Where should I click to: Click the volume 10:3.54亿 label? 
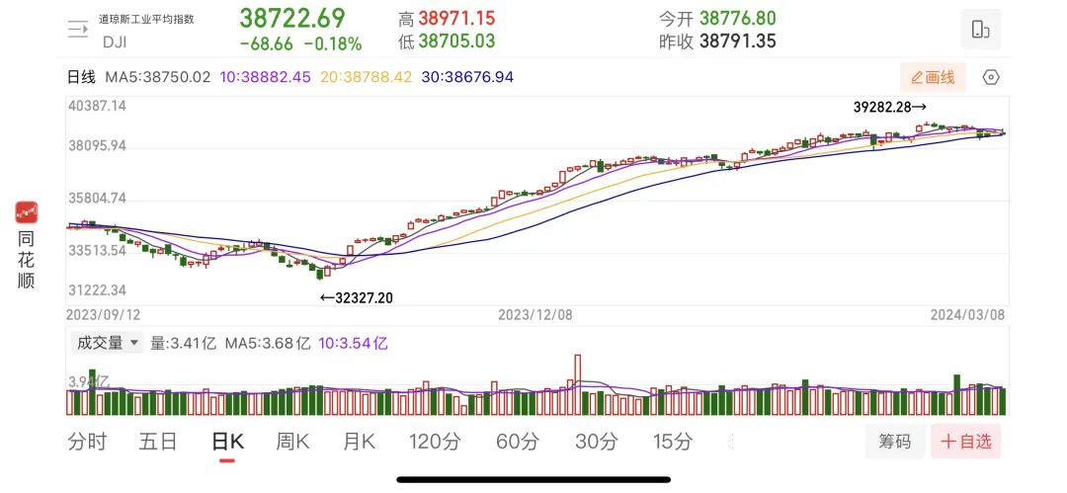[353, 343]
